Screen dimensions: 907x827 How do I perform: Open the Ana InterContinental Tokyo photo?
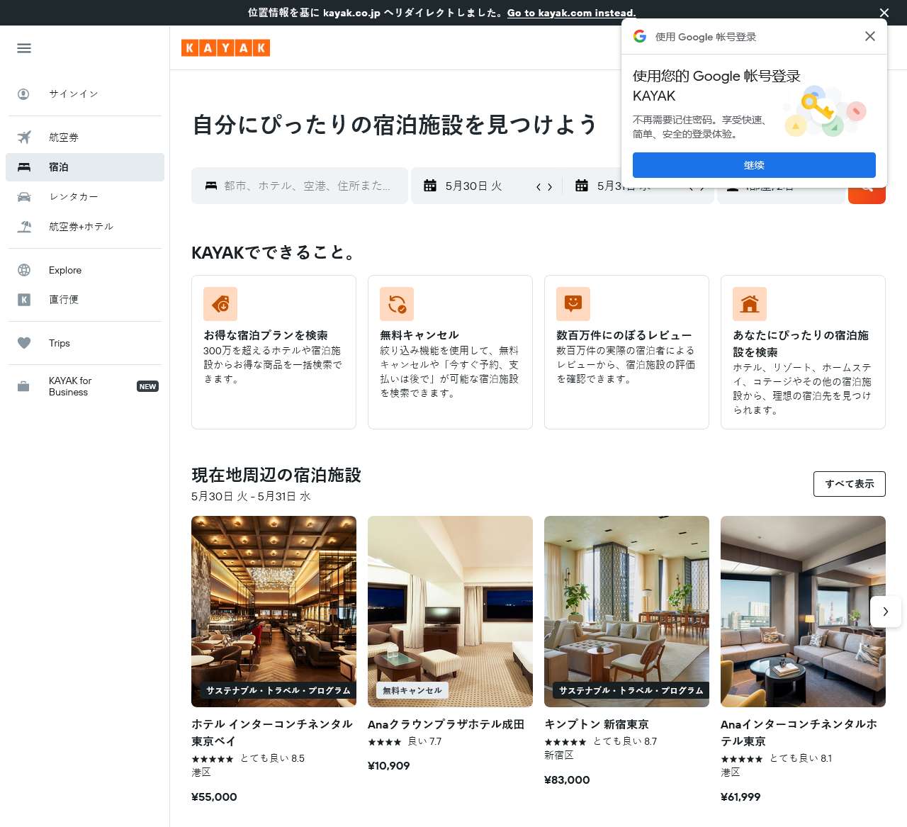click(x=803, y=612)
